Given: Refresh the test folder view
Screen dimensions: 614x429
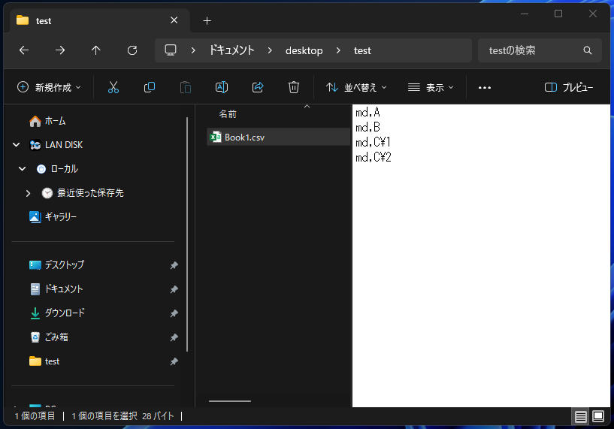Looking at the screenshot, I should (132, 50).
